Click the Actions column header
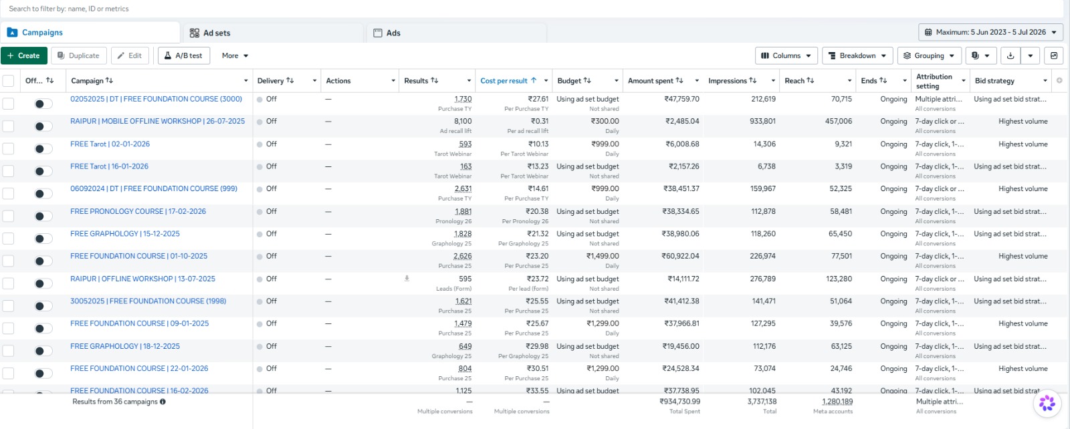1070x429 pixels. coord(338,81)
